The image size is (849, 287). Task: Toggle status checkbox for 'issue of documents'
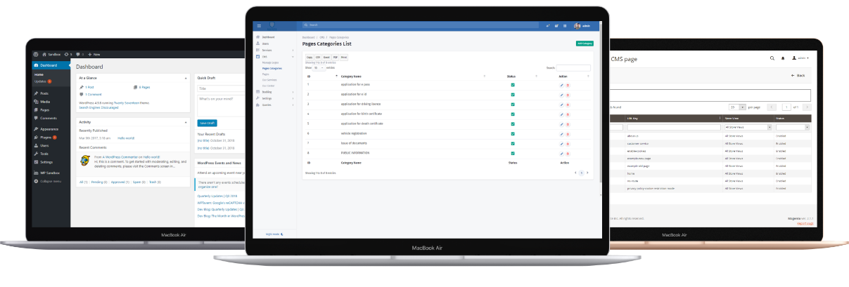(513, 142)
